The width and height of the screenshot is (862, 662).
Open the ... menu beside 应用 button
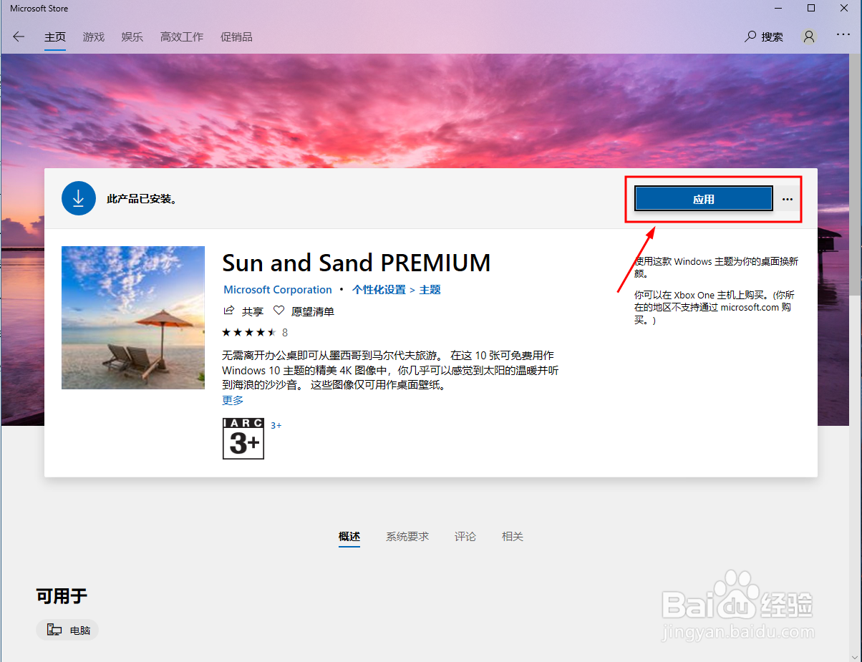pyautogui.click(x=787, y=199)
